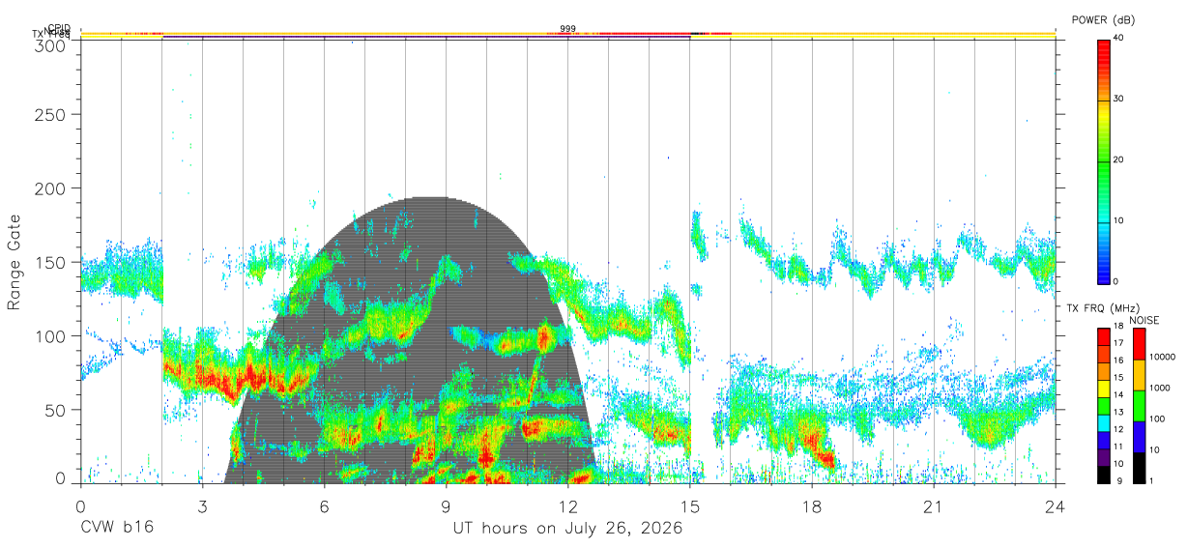Click the 40 label on POWER scale
Image resolution: width=1187 pixels, height=548 pixels.
pyautogui.click(x=1119, y=39)
